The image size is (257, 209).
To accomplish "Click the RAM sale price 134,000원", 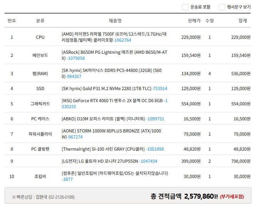I will (191, 74).
